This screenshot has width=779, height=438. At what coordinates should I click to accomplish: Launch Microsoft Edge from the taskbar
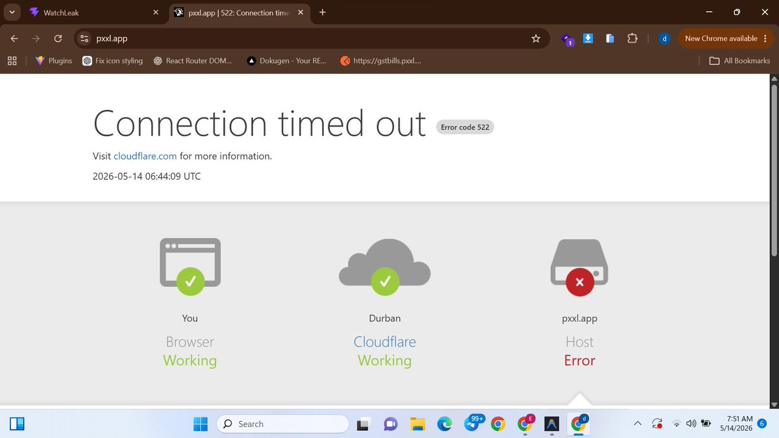444,424
